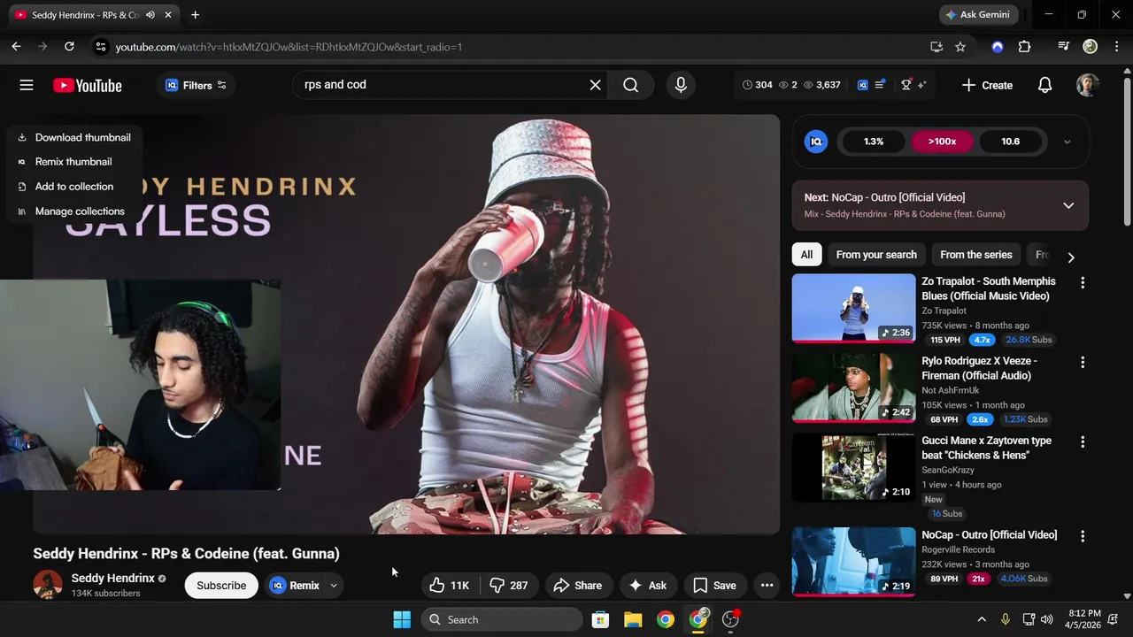Image resolution: width=1133 pixels, height=637 pixels.
Task: Bookmark this page with the star icon
Action: (960, 47)
